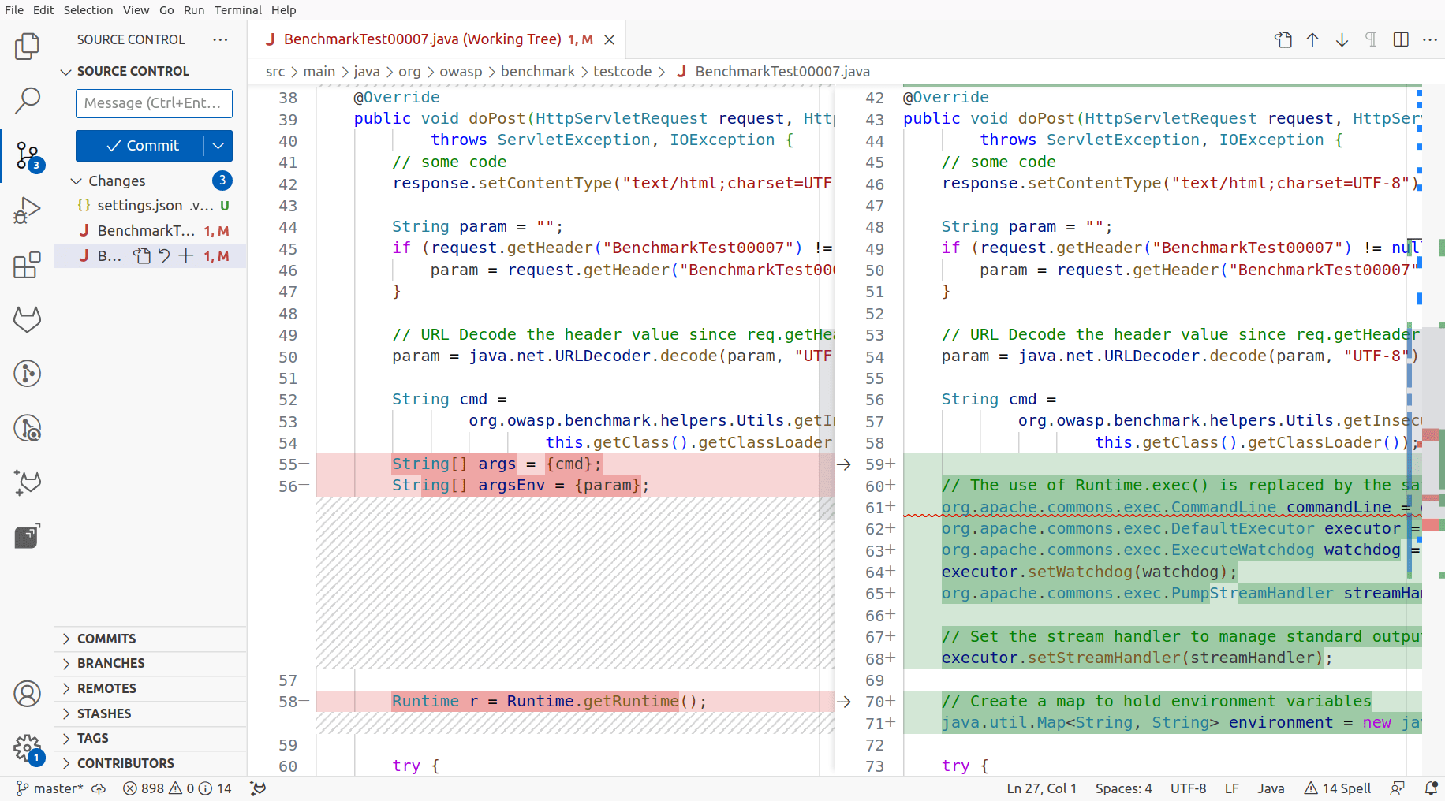
Task: Open the Terminal menu
Action: click(x=238, y=10)
